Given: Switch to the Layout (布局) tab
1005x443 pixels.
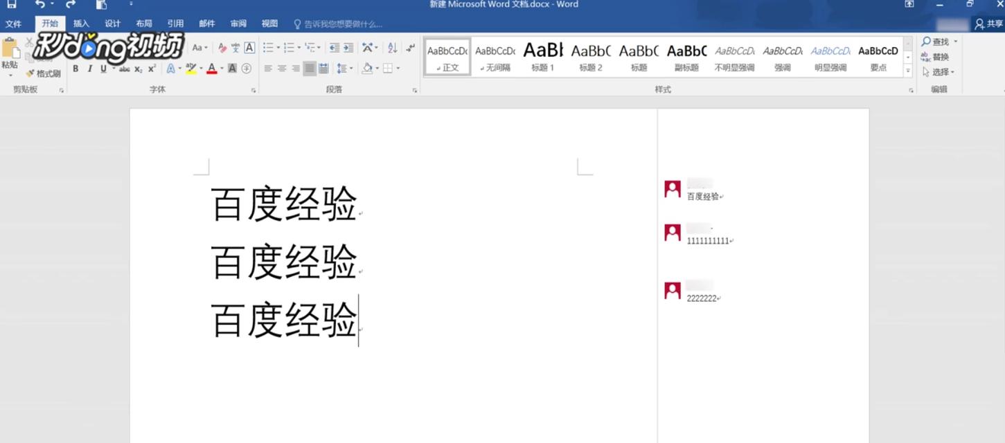Looking at the screenshot, I should 144,24.
